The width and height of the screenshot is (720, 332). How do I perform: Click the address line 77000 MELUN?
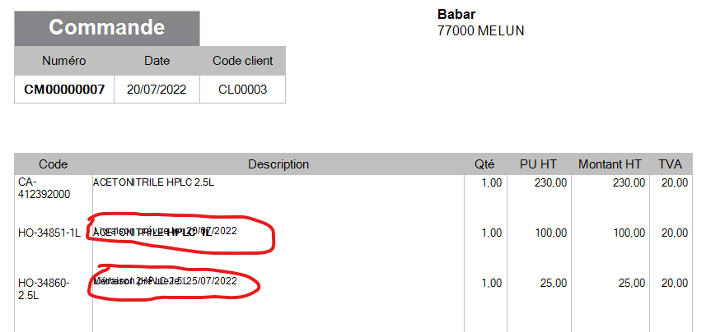click(481, 30)
